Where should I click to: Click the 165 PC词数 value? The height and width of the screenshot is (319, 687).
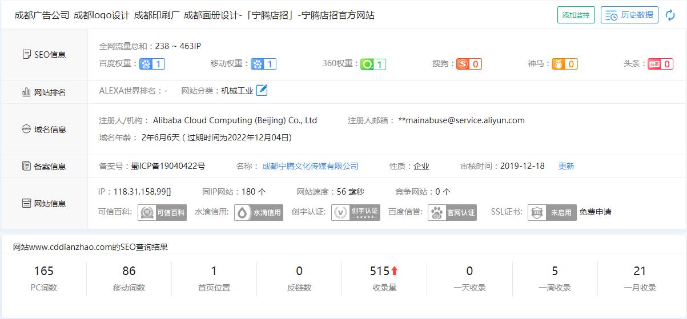(x=43, y=271)
